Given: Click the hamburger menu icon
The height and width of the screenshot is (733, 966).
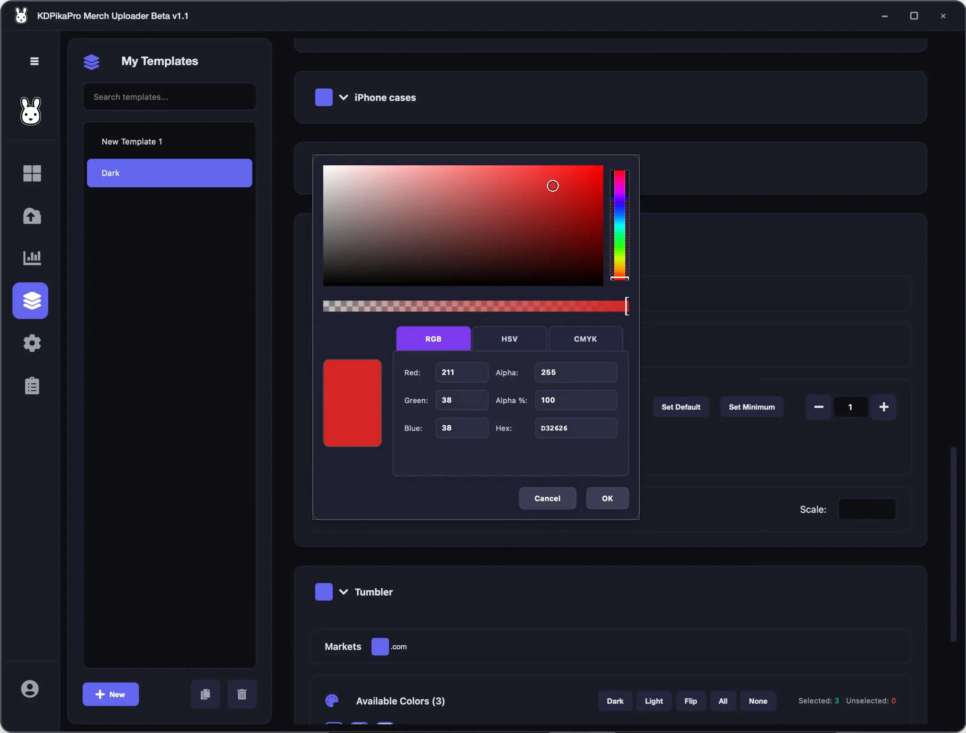Looking at the screenshot, I should tap(34, 61).
